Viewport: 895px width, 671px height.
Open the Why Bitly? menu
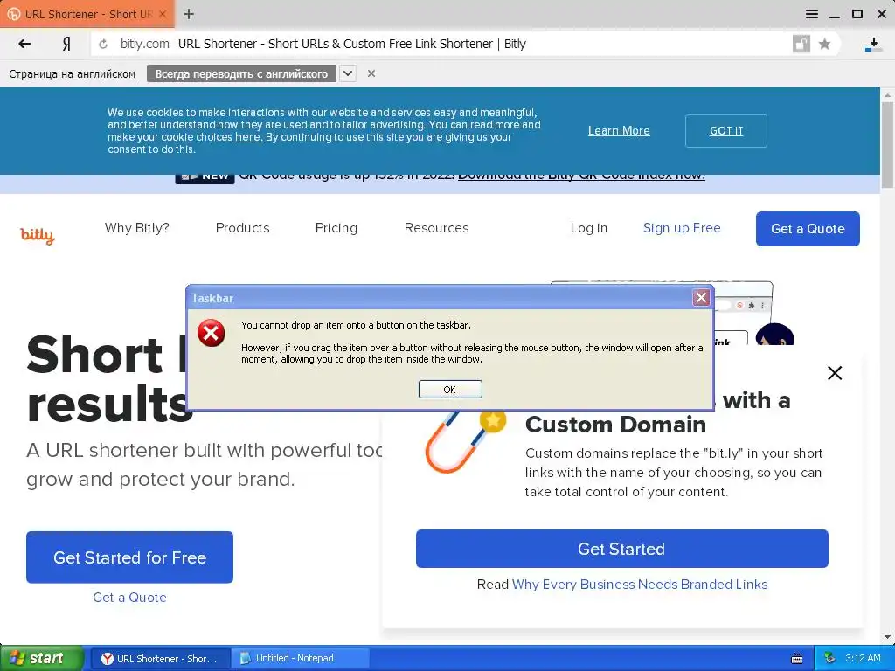tap(137, 228)
